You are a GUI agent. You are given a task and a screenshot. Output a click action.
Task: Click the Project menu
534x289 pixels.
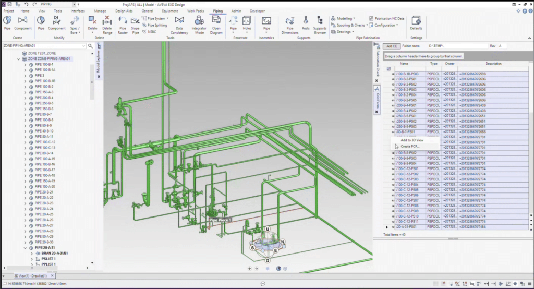pyautogui.click(x=8, y=11)
